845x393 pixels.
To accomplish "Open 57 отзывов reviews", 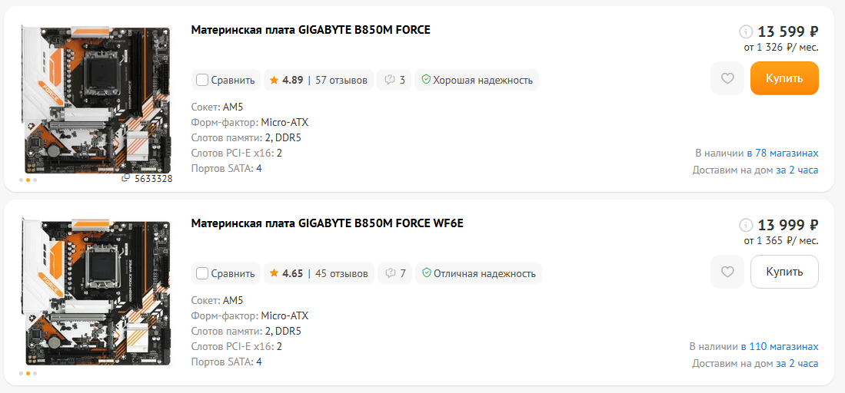I will (341, 81).
